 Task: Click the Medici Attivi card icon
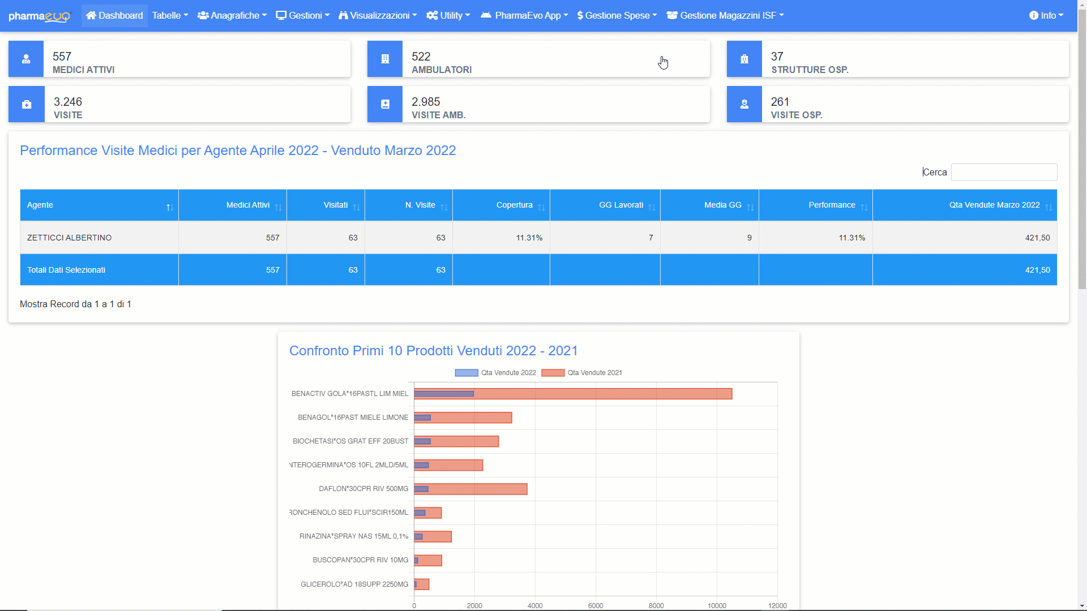click(x=26, y=59)
